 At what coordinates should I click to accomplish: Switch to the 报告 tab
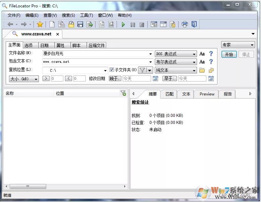coord(228,94)
